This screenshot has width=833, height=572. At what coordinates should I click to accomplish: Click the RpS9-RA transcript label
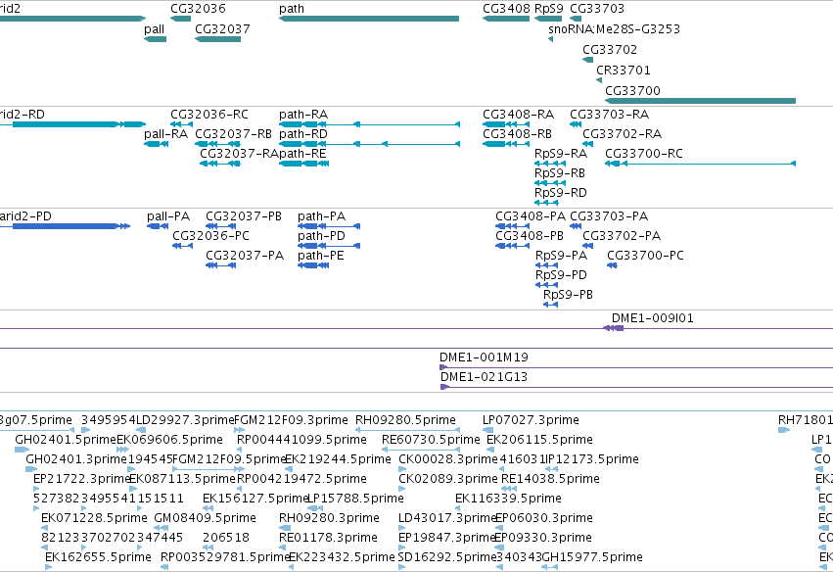point(561,154)
